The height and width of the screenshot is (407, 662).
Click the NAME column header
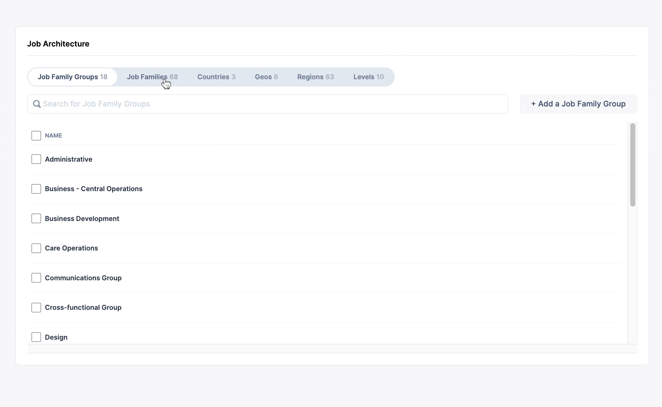coord(54,136)
